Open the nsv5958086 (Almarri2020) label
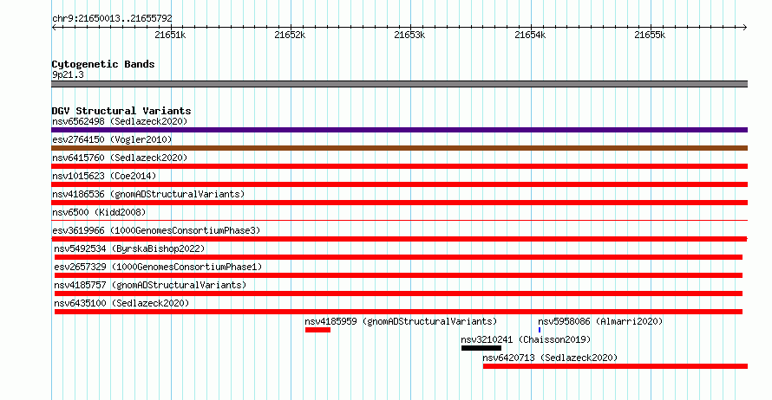 [600, 321]
